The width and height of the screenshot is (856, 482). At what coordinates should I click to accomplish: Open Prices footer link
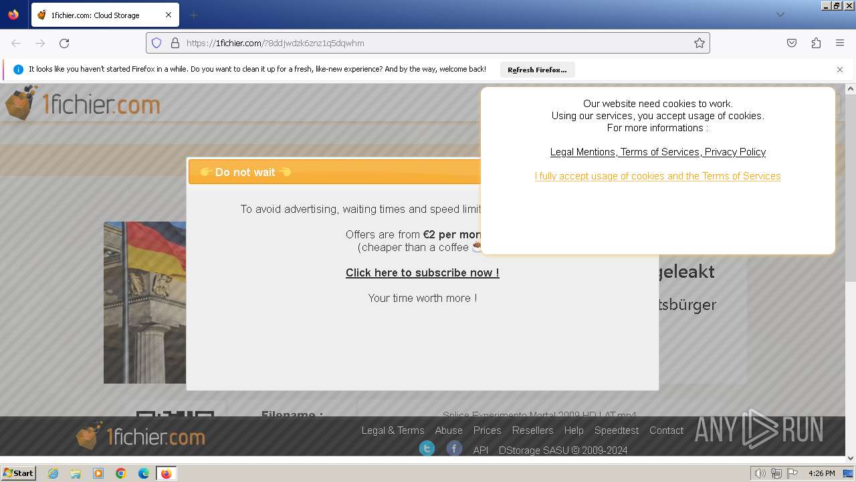tap(487, 430)
